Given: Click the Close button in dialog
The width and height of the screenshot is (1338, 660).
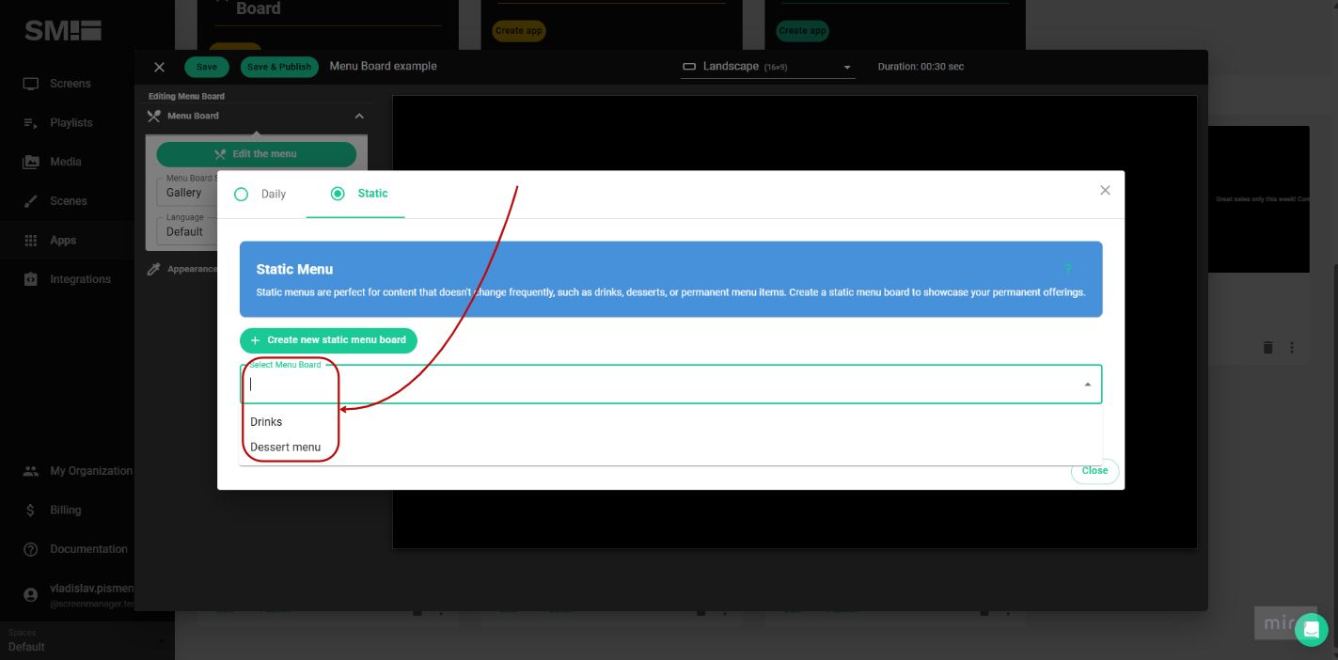Looking at the screenshot, I should point(1094,471).
